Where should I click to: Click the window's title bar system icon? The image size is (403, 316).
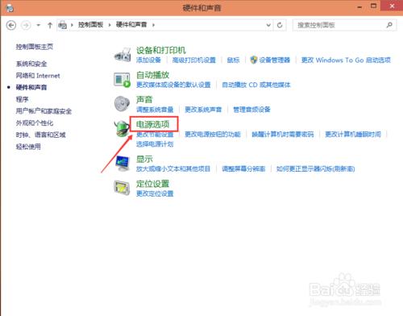[10, 8]
